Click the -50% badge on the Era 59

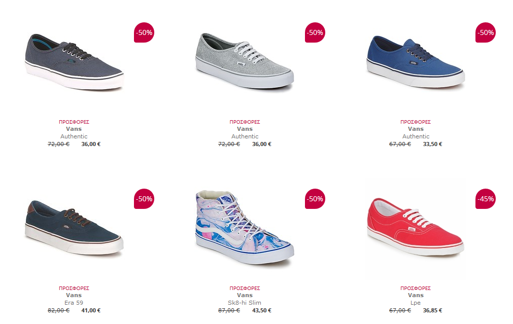pyautogui.click(x=144, y=199)
